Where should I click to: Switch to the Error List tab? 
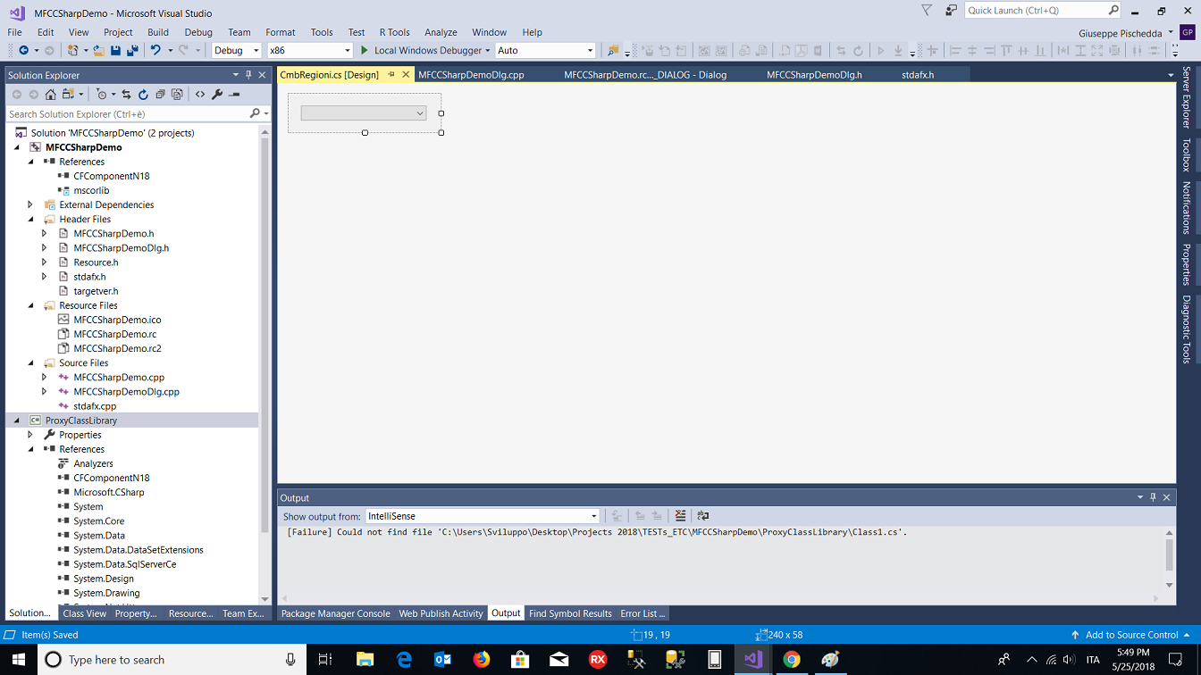(642, 613)
